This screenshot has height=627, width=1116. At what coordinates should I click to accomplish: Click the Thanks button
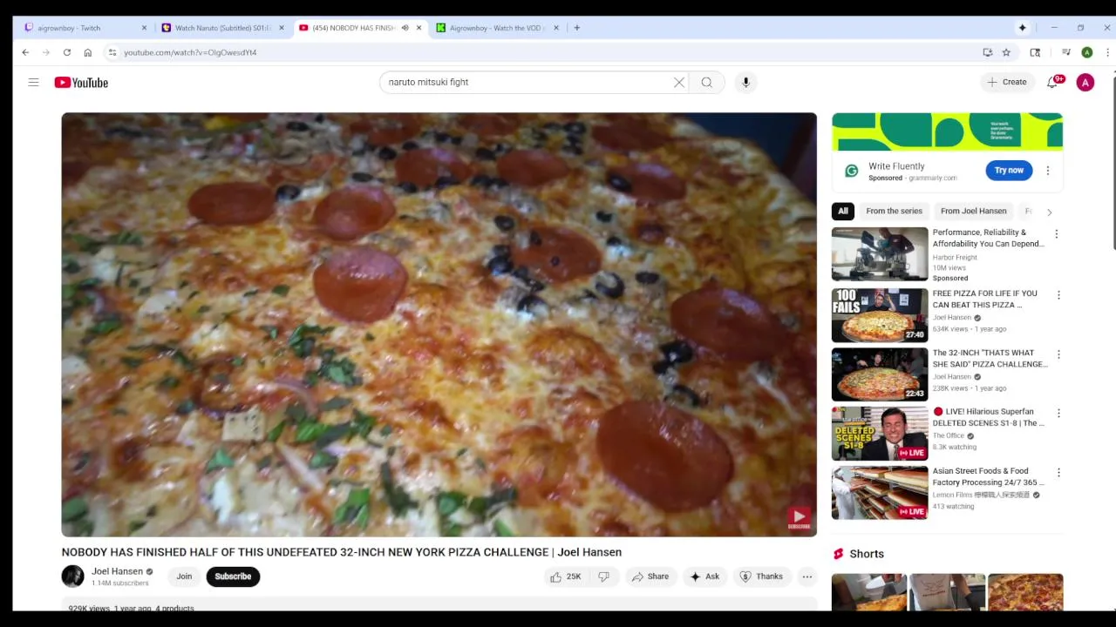(761, 576)
